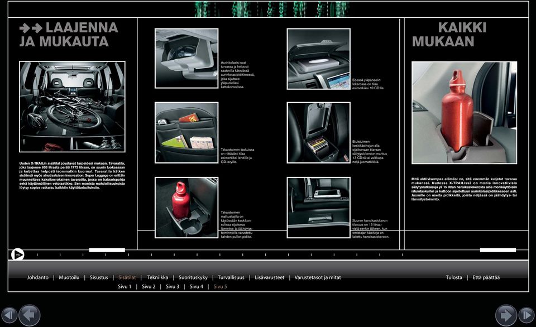Open the Lisävarusteet section
The image size is (536, 327).
pos(269,277)
